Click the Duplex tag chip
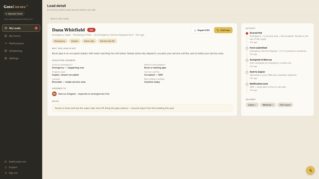 [x=75, y=41]
